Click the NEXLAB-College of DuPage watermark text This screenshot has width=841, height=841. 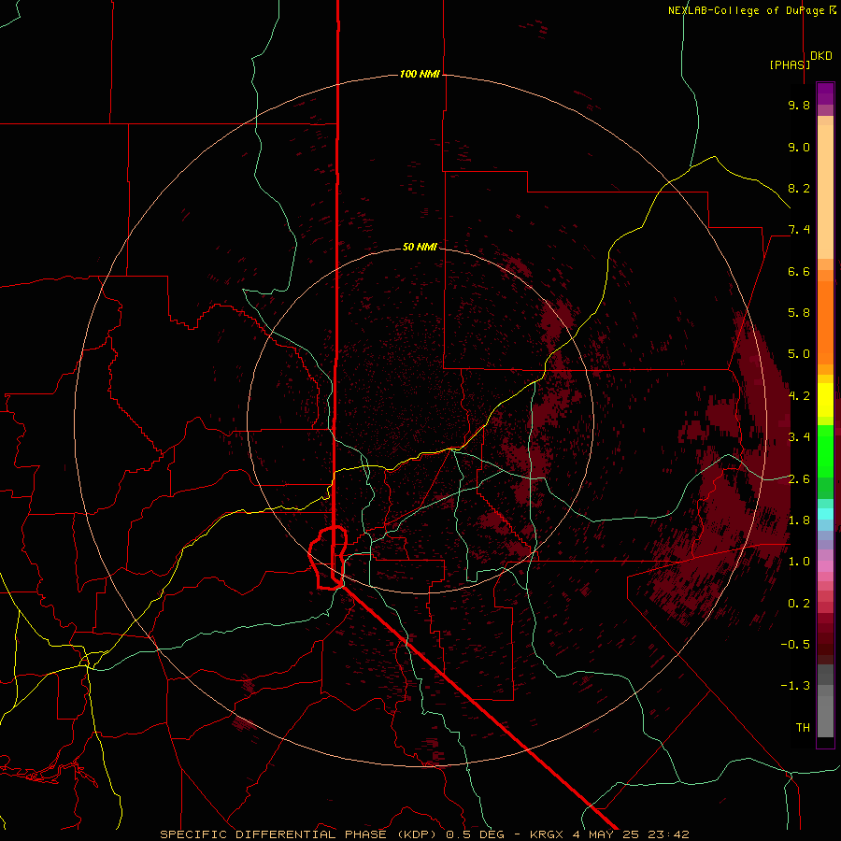[x=751, y=10]
